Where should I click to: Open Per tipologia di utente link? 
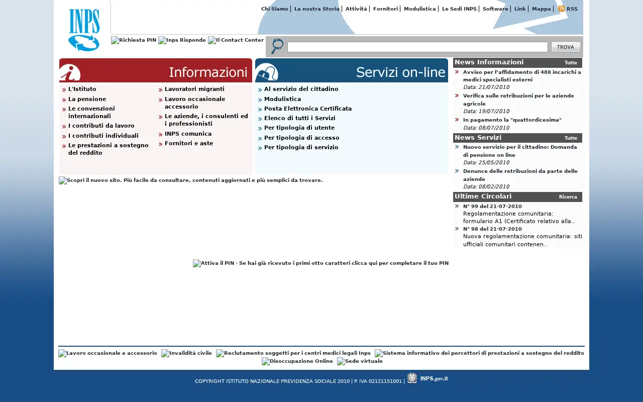(299, 128)
